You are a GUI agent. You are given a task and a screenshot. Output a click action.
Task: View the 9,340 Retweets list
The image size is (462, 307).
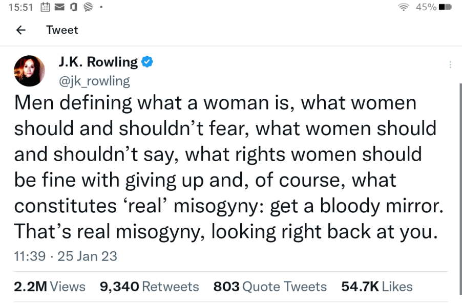(x=149, y=287)
